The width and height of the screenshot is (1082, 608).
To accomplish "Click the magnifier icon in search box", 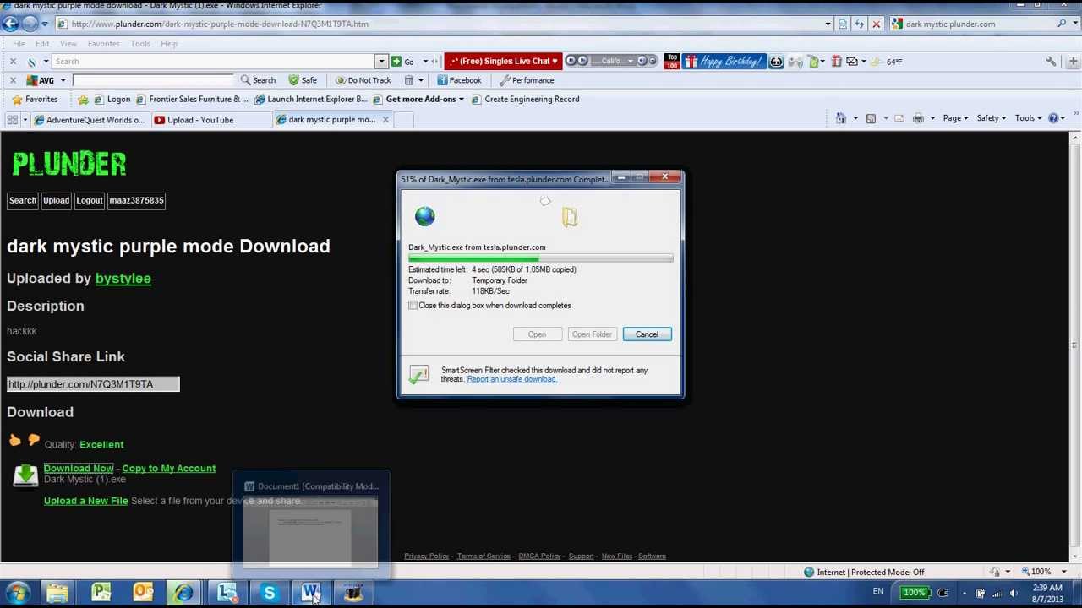I will pos(1062,24).
